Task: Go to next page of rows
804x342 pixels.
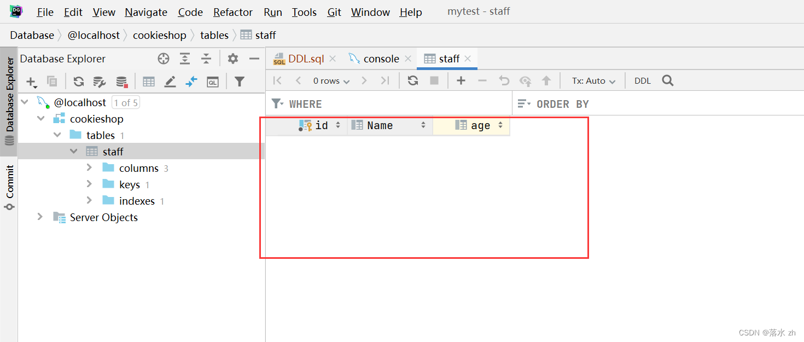Action: pos(364,80)
